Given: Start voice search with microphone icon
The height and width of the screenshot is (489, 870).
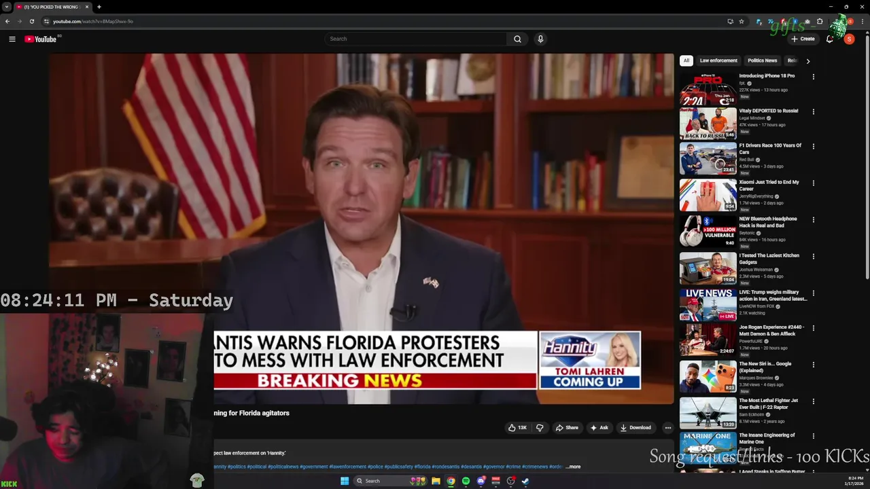Looking at the screenshot, I should [x=540, y=39].
